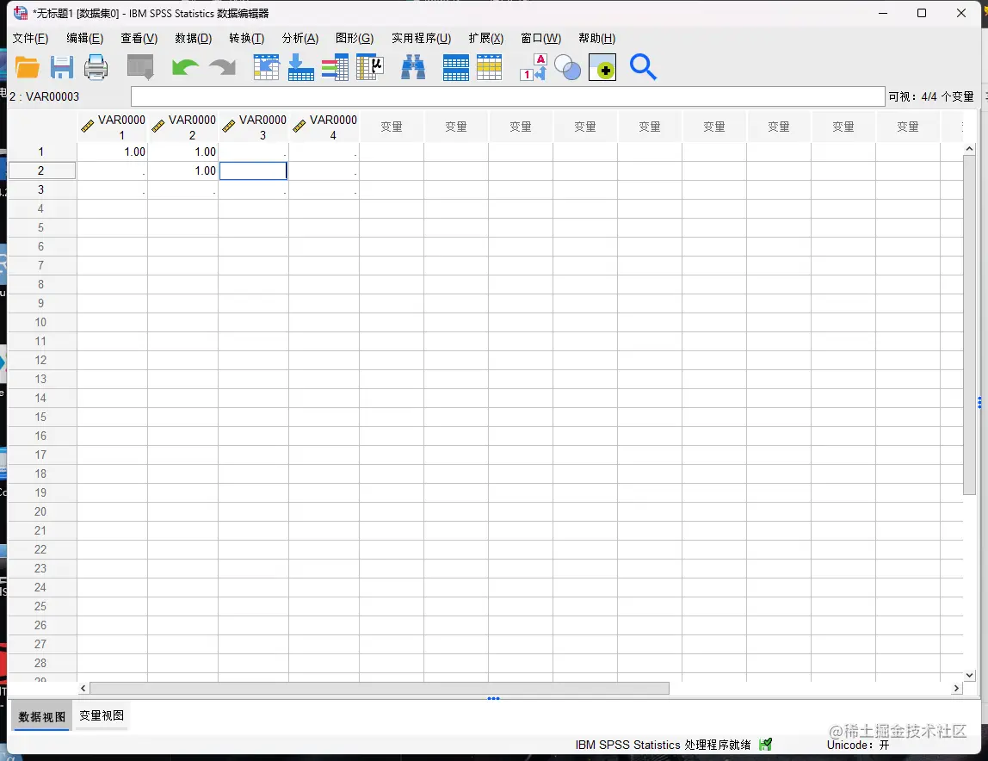The height and width of the screenshot is (761, 988).
Task: Select row header 10
Action: pos(41,322)
